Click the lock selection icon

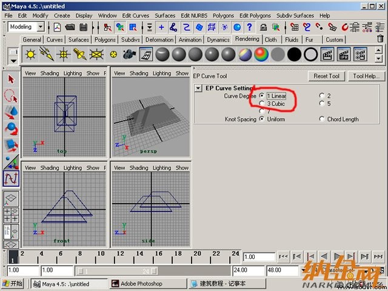[263, 27]
